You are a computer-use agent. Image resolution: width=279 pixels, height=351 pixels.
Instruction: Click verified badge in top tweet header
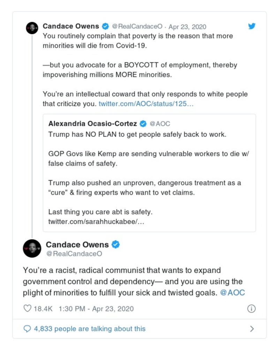(105, 27)
